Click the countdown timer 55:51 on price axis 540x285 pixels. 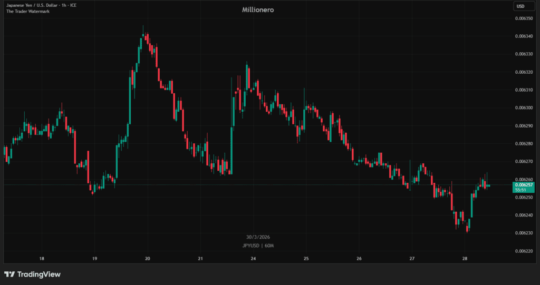pyautogui.click(x=522, y=190)
